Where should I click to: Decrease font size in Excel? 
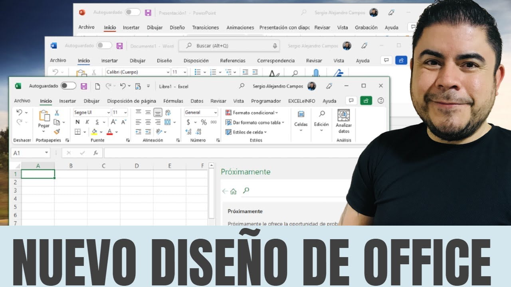(x=123, y=122)
